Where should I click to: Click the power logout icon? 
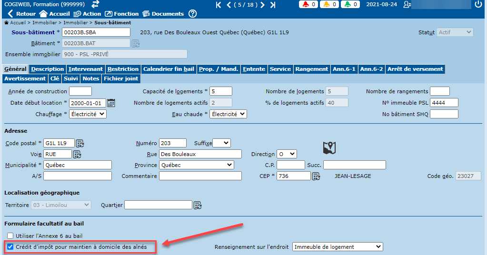click(478, 4)
